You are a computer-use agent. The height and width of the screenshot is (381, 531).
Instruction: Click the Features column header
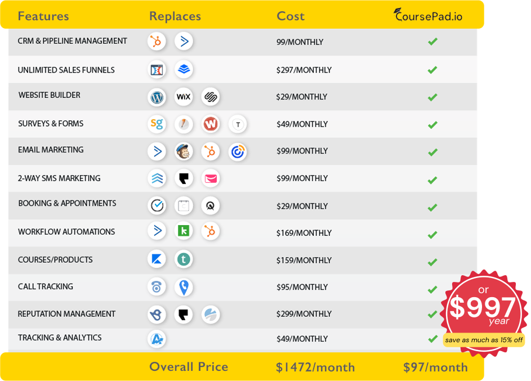point(43,16)
